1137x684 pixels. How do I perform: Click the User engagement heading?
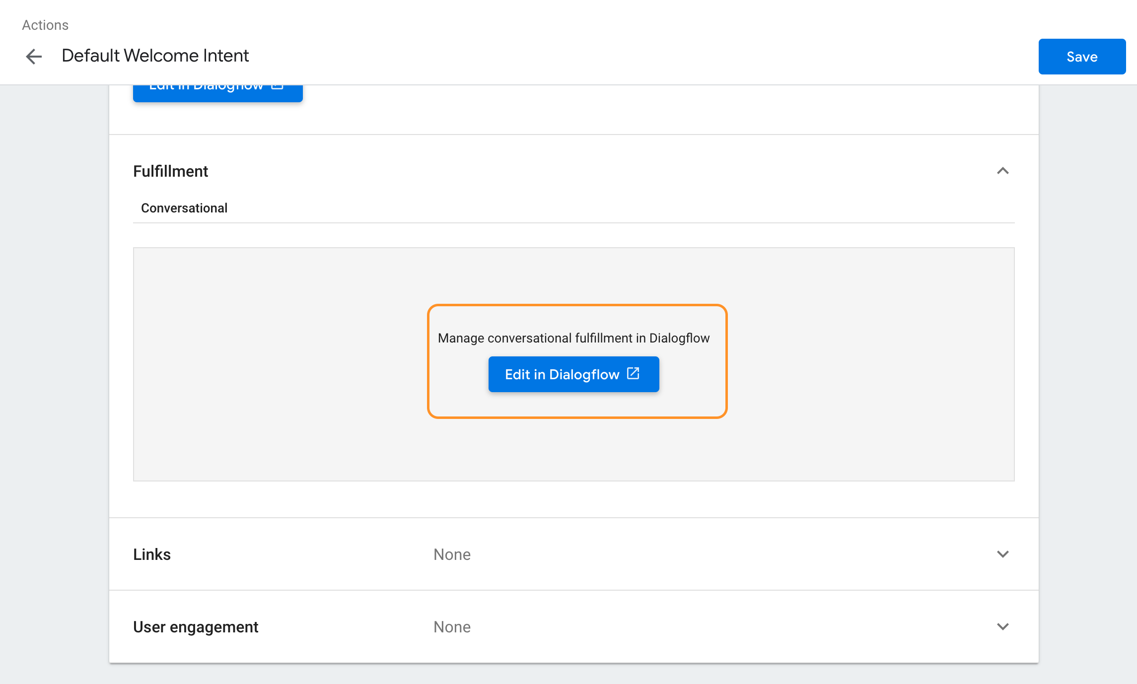point(196,627)
